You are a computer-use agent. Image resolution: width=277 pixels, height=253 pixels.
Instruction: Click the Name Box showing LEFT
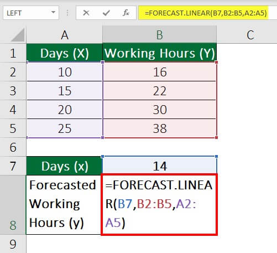(x=31, y=13)
